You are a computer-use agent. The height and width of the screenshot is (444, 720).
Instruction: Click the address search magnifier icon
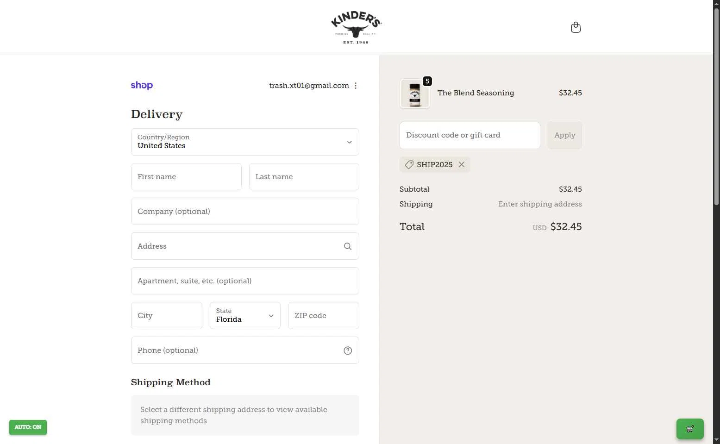pos(348,246)
